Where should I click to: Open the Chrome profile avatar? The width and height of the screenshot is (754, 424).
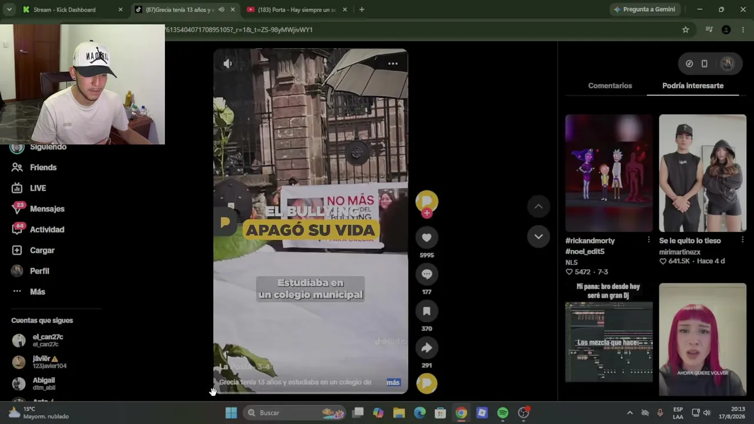726,29
